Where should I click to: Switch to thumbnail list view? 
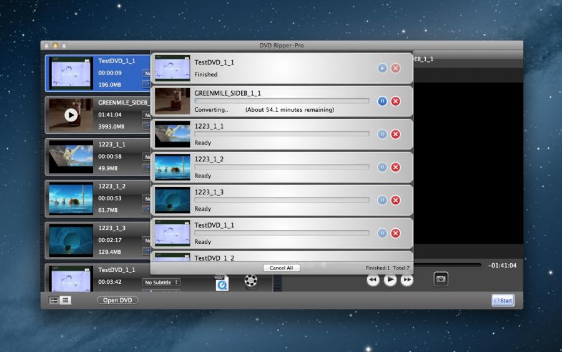coord(54,300)
